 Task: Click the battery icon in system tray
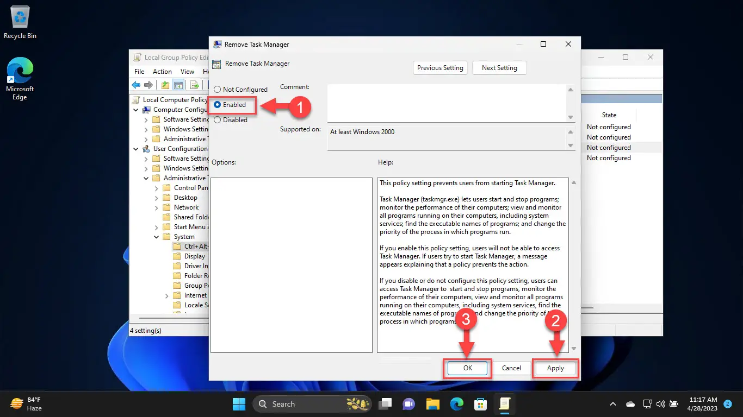coord(673,404)
